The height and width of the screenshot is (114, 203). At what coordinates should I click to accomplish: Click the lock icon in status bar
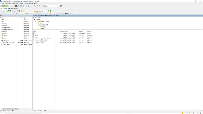pos(182,113)
